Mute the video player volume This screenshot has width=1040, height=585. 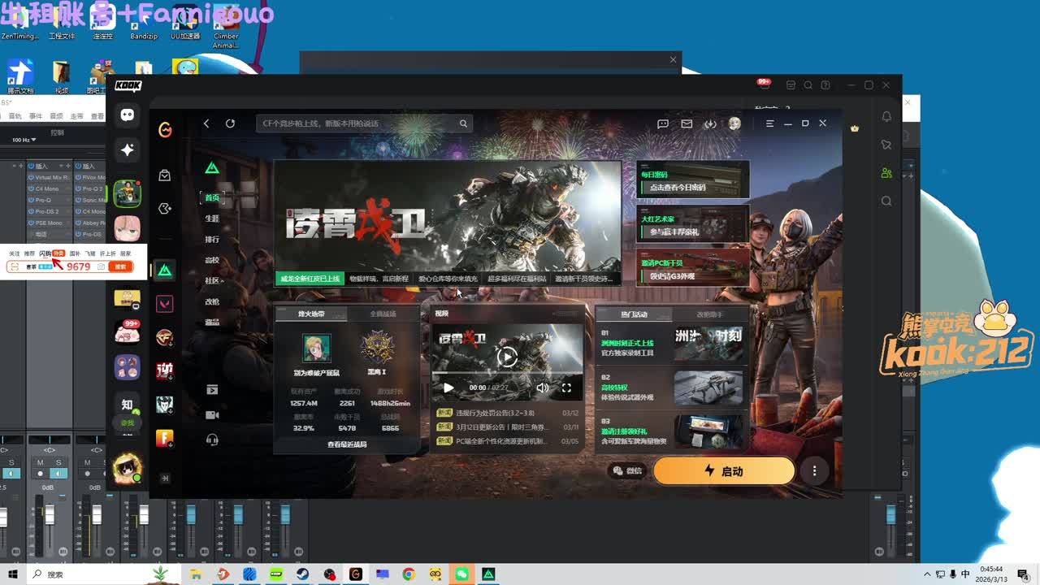click(542, 388)
